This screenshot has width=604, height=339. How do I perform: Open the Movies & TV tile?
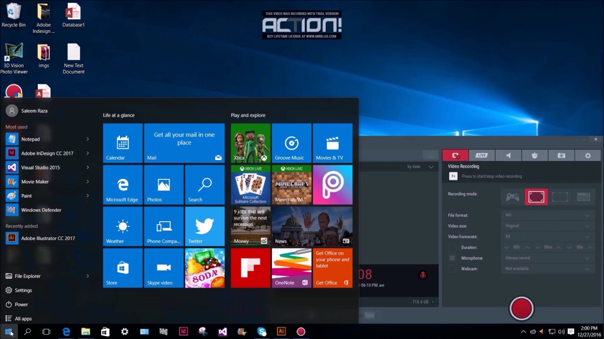click(333, 143)
